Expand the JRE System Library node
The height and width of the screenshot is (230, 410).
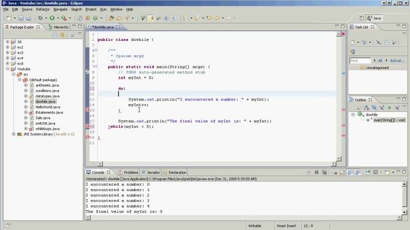point(13,134)
